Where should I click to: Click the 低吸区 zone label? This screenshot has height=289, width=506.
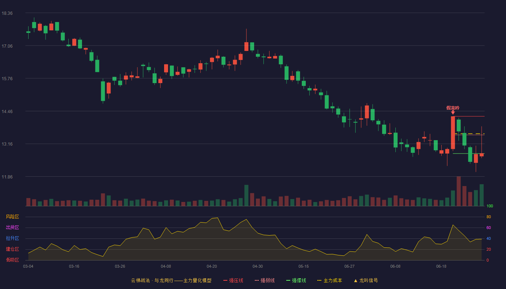click(x=12, y=259)
